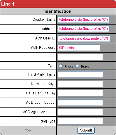The image size is (116, 135).
Task: Follow the top link
Action: (x=28, y=130)
